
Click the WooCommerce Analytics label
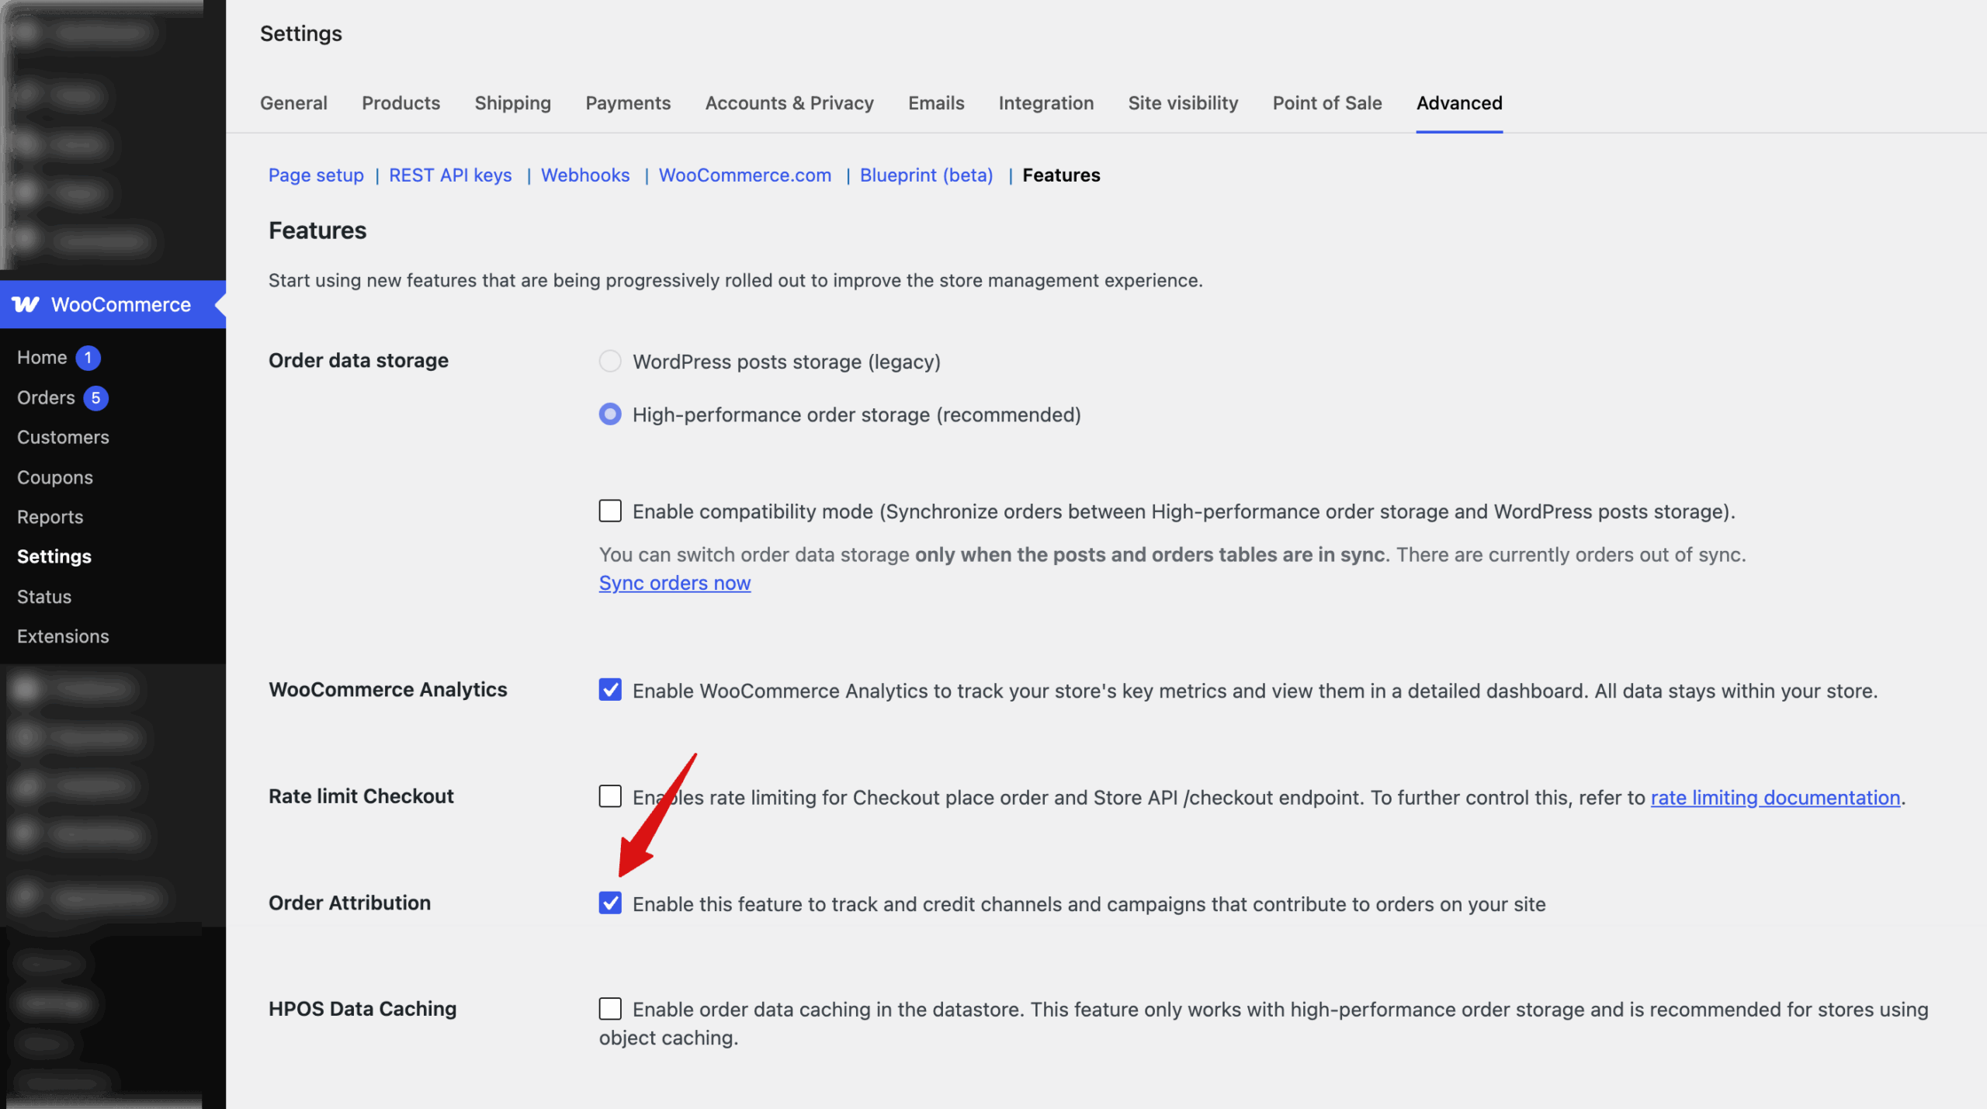coord(387,689)
